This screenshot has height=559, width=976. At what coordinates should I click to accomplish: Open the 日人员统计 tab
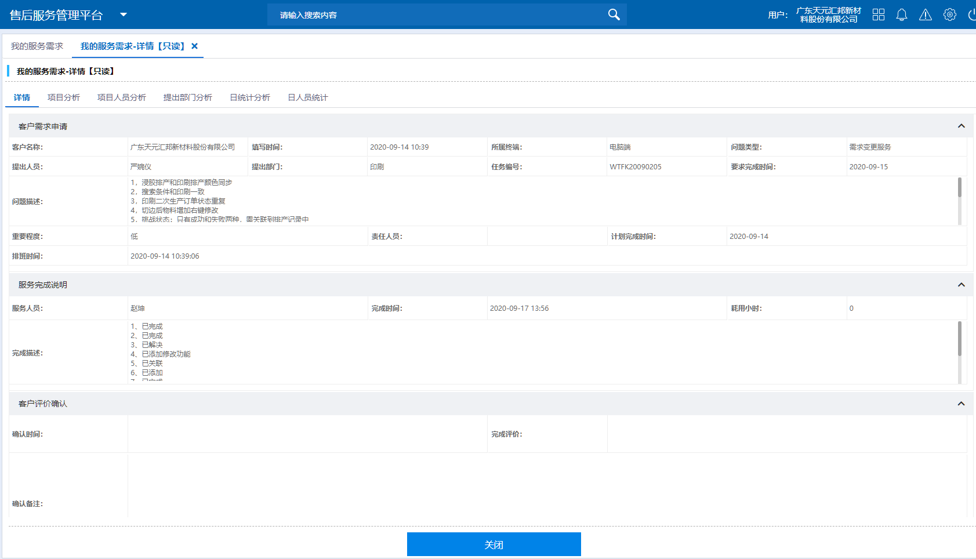tap(308, 97)
